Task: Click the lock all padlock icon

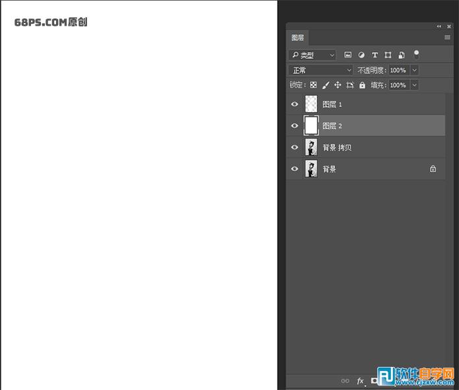Action: (362, 85)
